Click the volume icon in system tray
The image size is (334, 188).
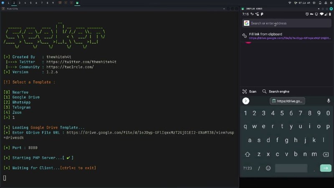pos(314,3)
